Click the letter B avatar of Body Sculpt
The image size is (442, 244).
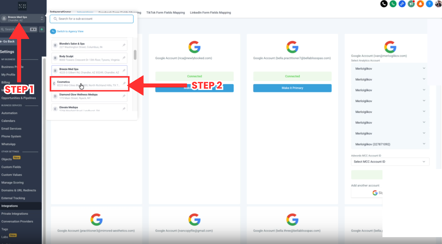click(55, 58)
